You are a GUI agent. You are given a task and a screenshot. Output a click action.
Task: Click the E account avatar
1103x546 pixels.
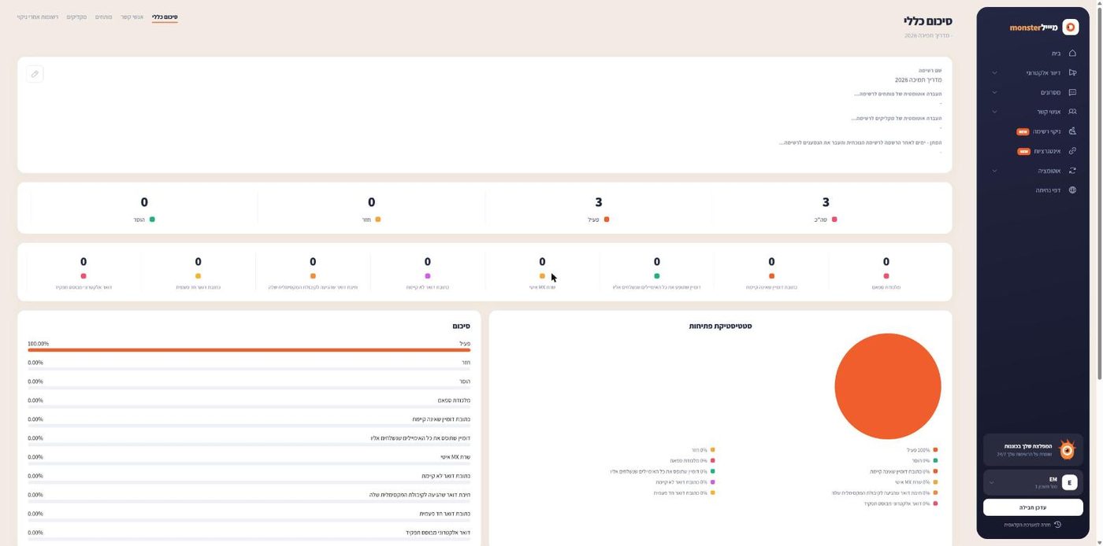point(1069,483)
